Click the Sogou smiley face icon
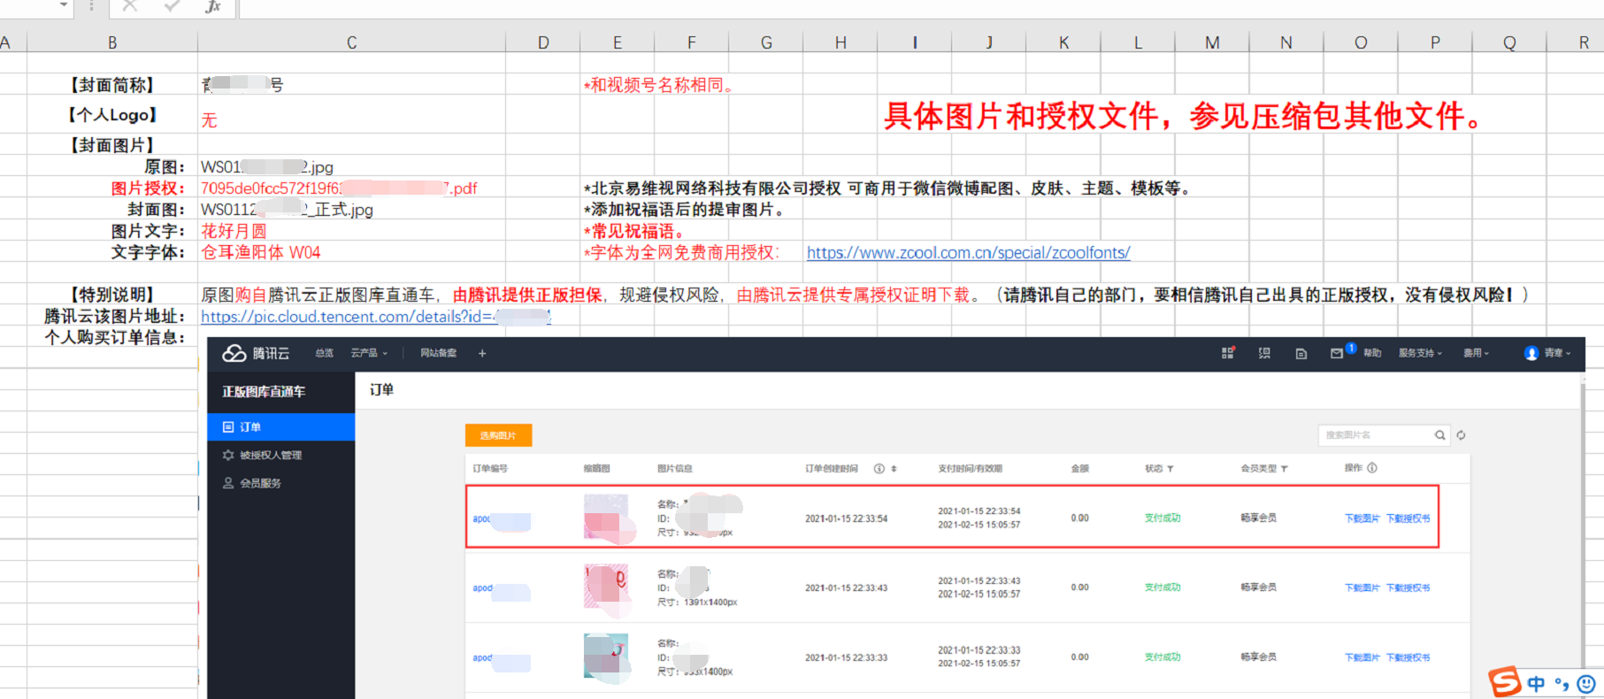Image resolution: width=1604 pixels, height=699 pixels. (1585, 683)
